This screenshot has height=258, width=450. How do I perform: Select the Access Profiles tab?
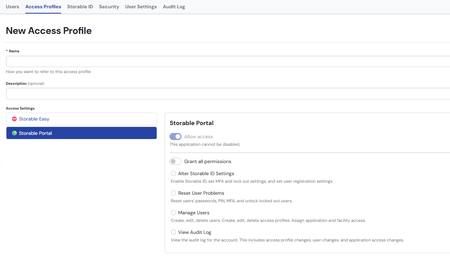pos(43,7)
